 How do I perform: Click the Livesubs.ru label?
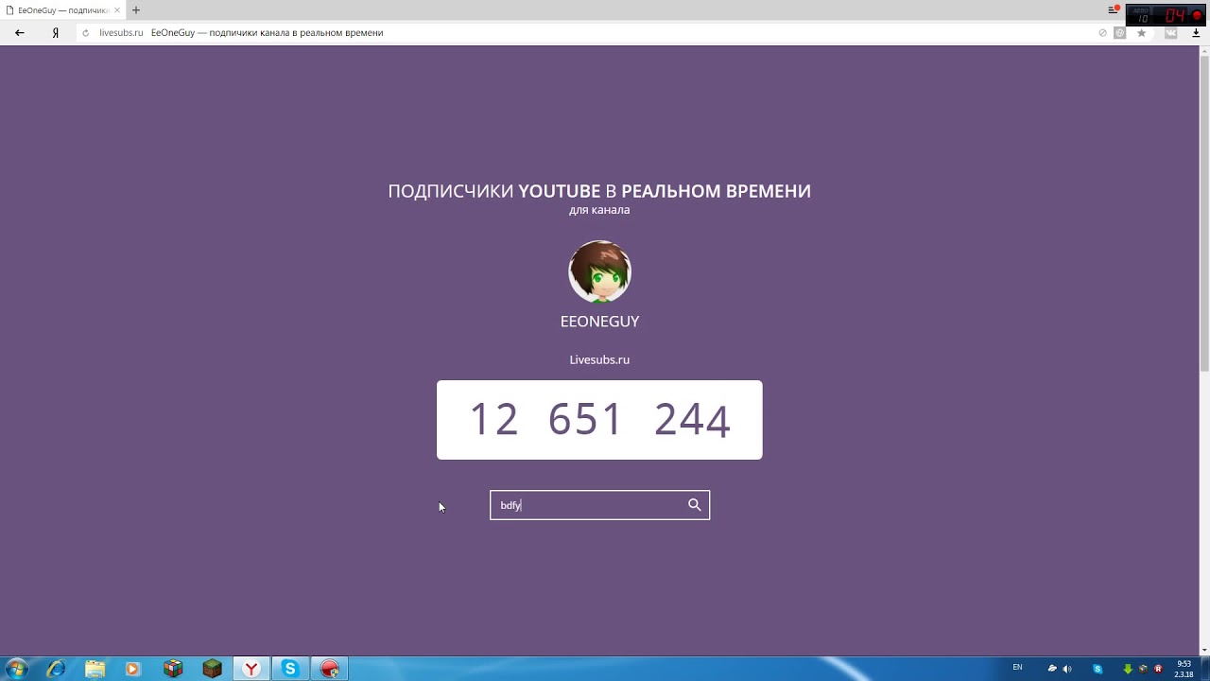(x=599, y=359)
